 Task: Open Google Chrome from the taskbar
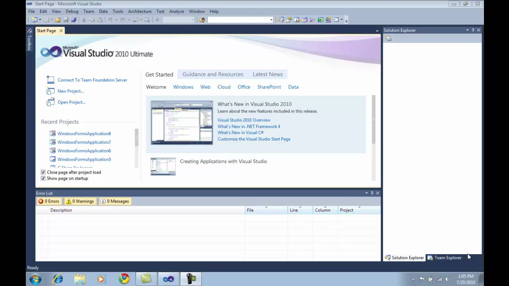click(124, 279)
